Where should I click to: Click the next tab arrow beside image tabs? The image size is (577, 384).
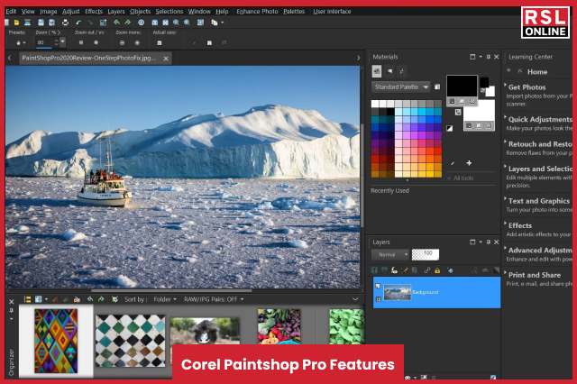[358, 58]
